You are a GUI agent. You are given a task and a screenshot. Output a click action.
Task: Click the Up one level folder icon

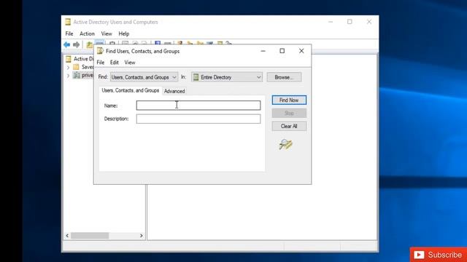pos(89,45)
